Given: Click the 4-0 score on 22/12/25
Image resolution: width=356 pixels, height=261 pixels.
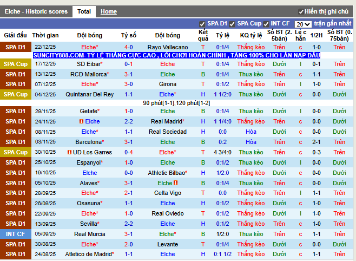Looking at the screenshot, I should pyautogui.click(x=129, y=47).
